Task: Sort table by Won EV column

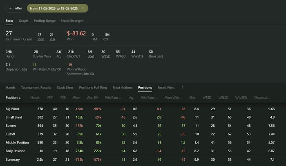Action: [x=92, y=98]
